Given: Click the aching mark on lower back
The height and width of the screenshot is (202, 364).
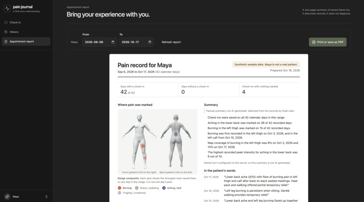Looking at the screenshot, I should pos(176,134).
